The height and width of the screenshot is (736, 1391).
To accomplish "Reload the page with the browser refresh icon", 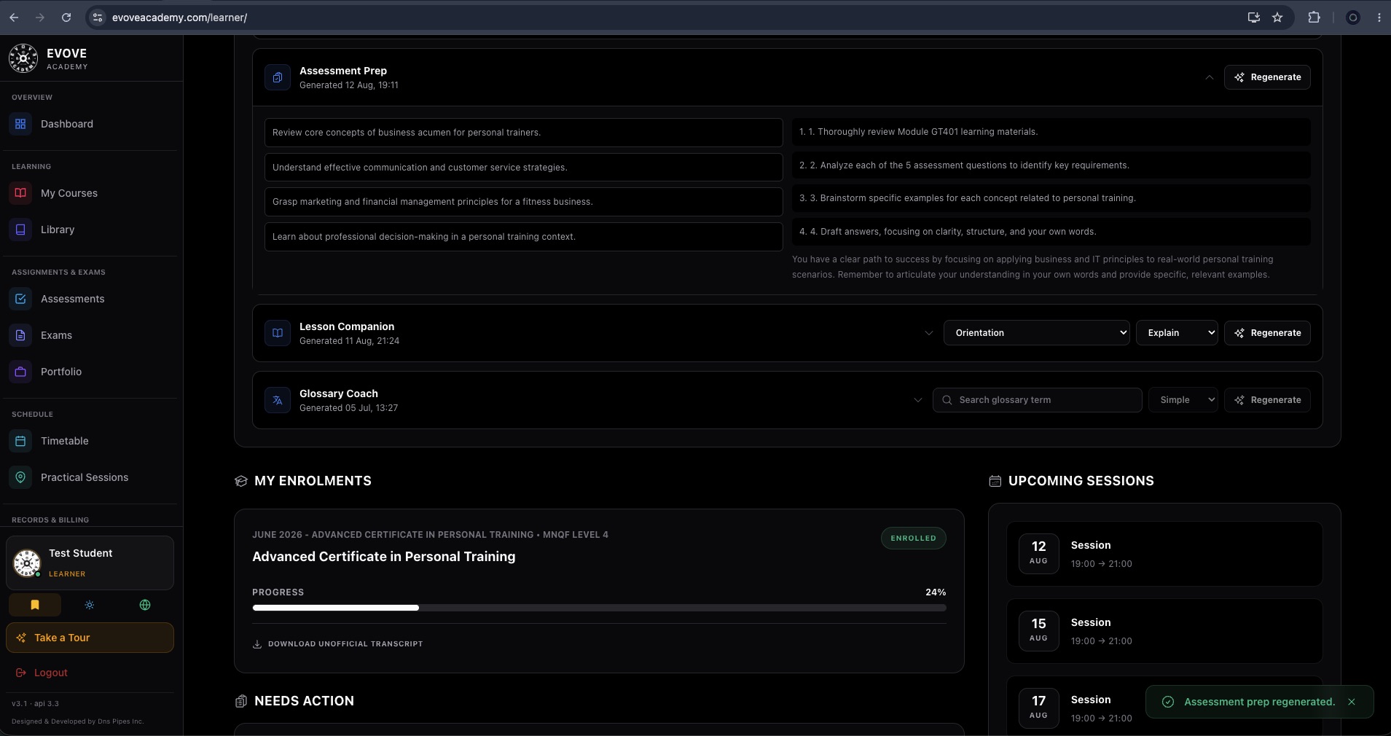I will coord(66,17).
